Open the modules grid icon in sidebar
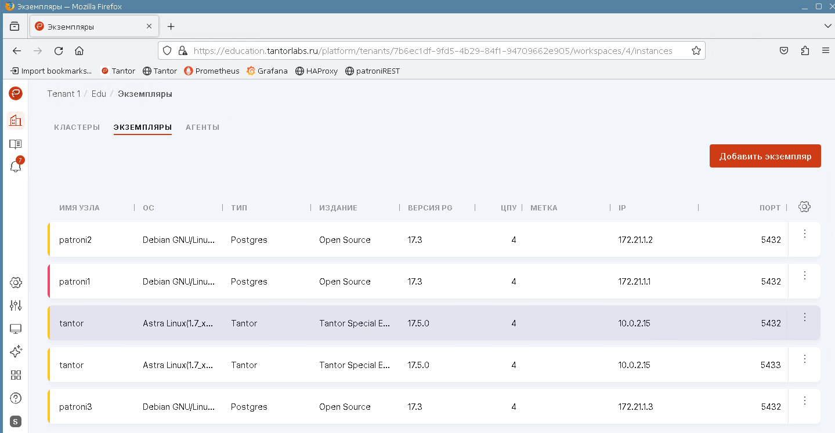 coord(16,375)
